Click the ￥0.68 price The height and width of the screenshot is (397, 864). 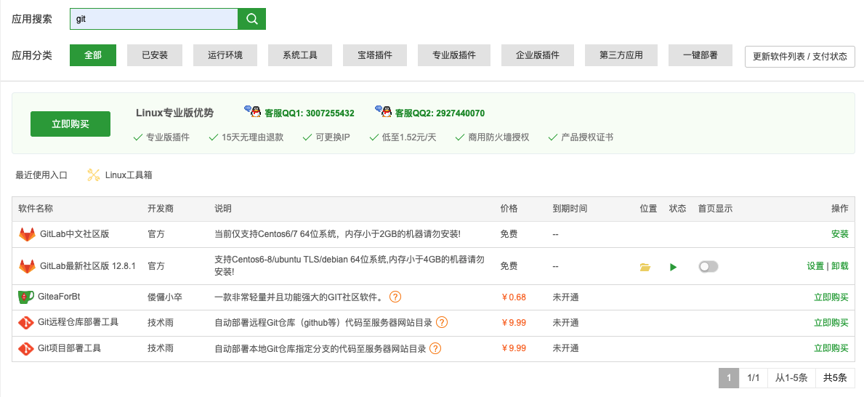pyautogui.click(x=514, y=297)
